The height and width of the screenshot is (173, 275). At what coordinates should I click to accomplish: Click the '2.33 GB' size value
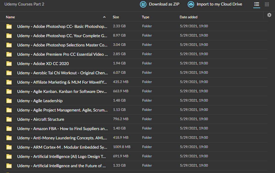119,26
